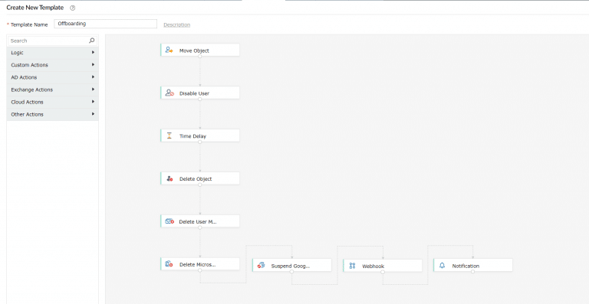Click the Delete User Mailbox output connector
The image size is (589, 304).
pos(200,227)
